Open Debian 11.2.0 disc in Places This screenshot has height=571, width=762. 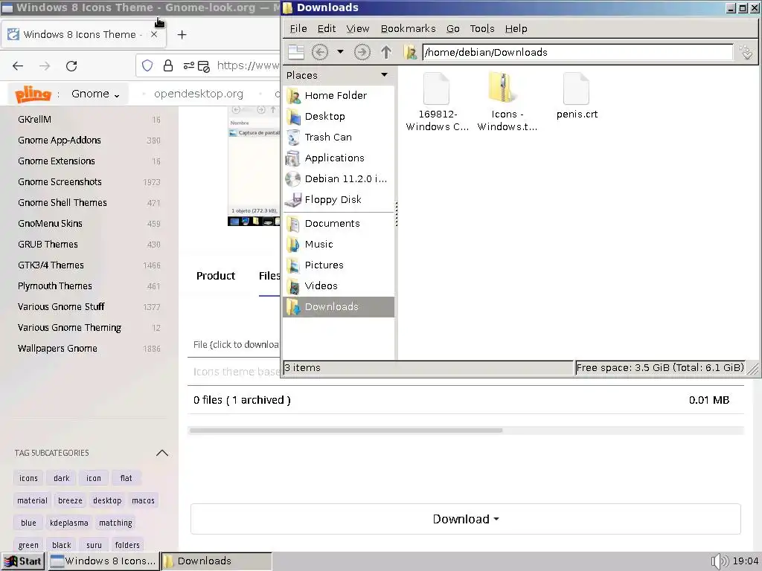click(339, 179)
